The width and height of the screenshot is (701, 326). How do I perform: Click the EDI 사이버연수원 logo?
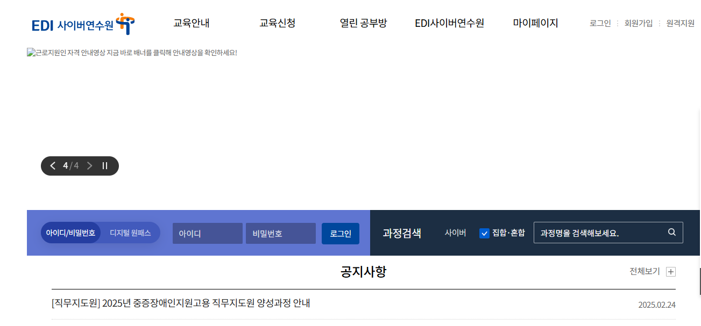coord(81,24)
